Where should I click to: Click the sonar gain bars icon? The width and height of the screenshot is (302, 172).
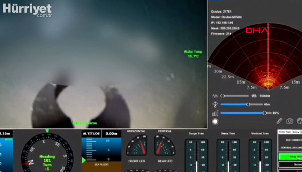[215, 113]
